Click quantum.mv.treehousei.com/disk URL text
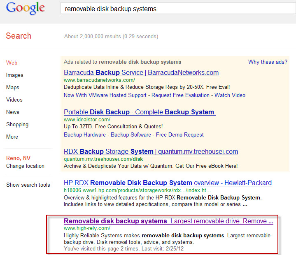296x255 pixels. pyautogui.click(x=103, y=159)
